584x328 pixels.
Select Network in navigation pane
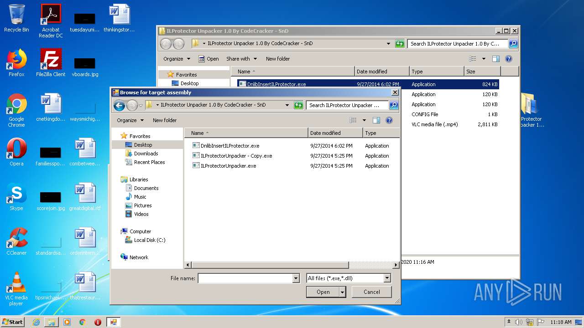coord(139,257)
